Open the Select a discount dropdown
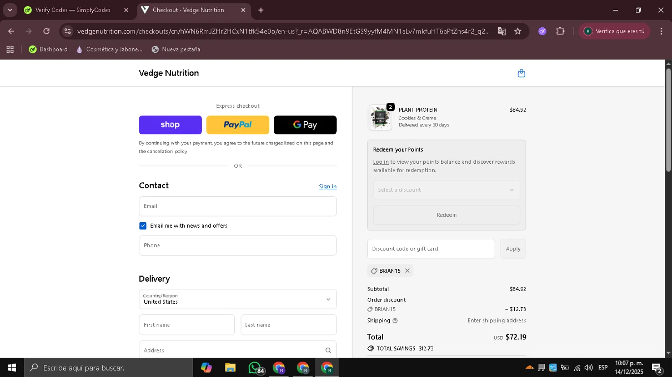672x377 pixels. click(446, 190)
